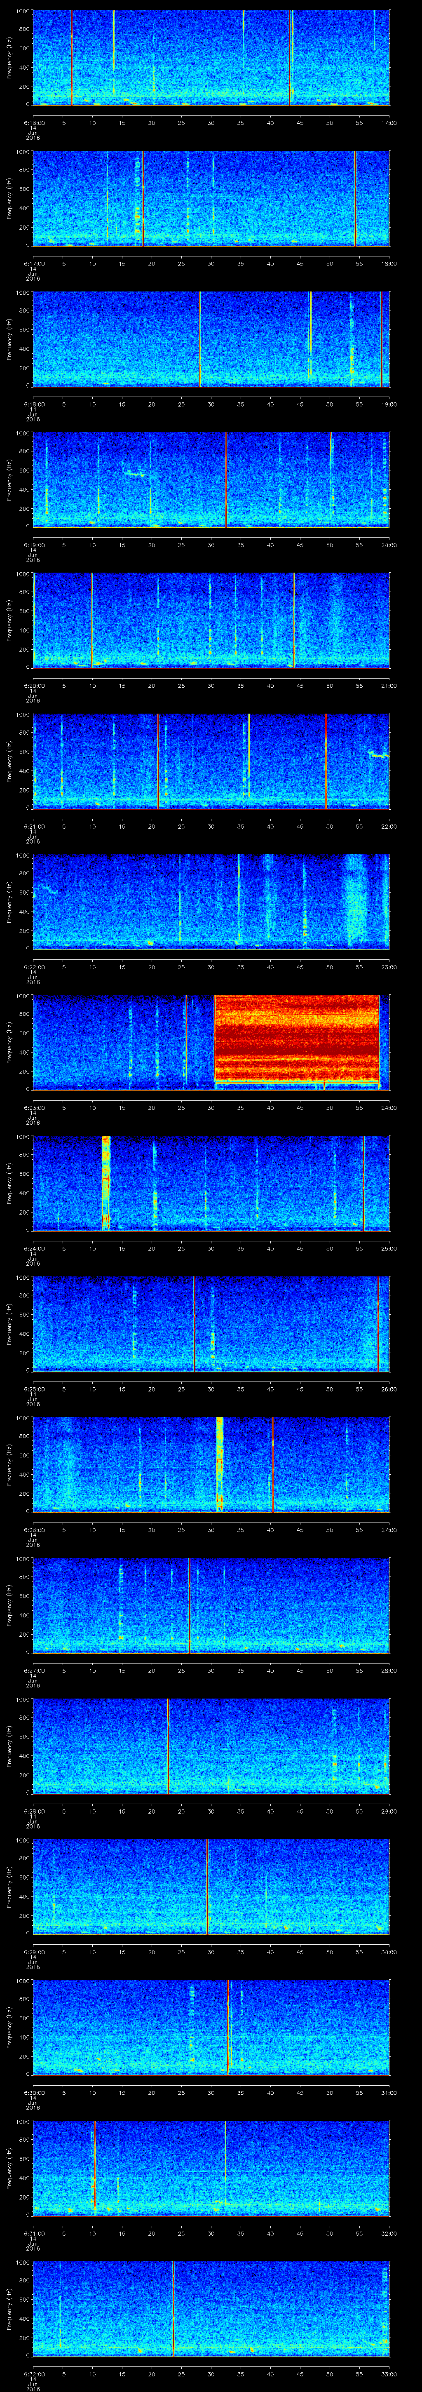
Task: Pick the red line near 21 seconds in the 6:21 panel
Action: (158, 759)
